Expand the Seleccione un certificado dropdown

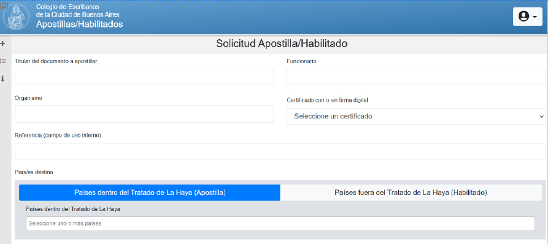(x=416, y=116)
